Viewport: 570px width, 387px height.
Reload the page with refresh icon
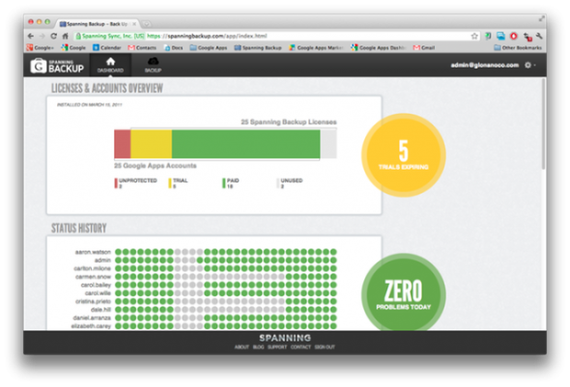tap(54, 36)
